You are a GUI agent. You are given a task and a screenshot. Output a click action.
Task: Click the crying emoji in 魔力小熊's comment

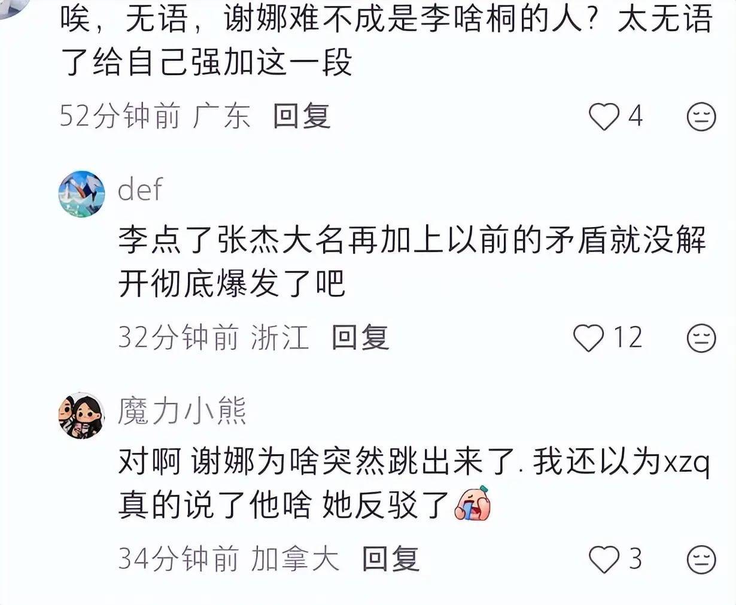pos(472,503)
